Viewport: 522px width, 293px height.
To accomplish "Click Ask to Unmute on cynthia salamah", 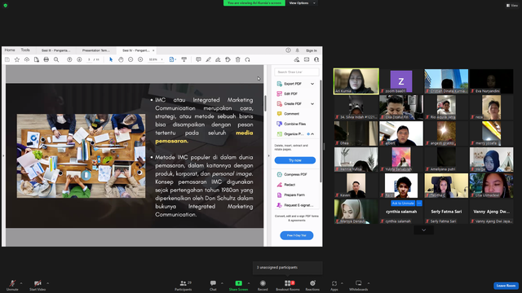I will coord(403,203).
